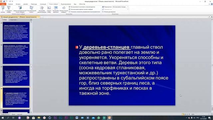Open the Office Tab ribbon tab
The width and height of the screenshot is (213, 120).
(82, 4)
